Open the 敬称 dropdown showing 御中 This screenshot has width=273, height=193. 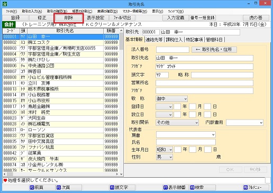coord(171,99)
